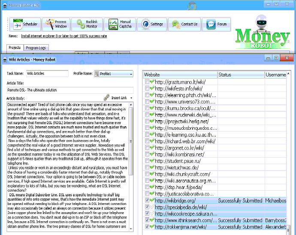Select the Michaelbos username cell

275,200
